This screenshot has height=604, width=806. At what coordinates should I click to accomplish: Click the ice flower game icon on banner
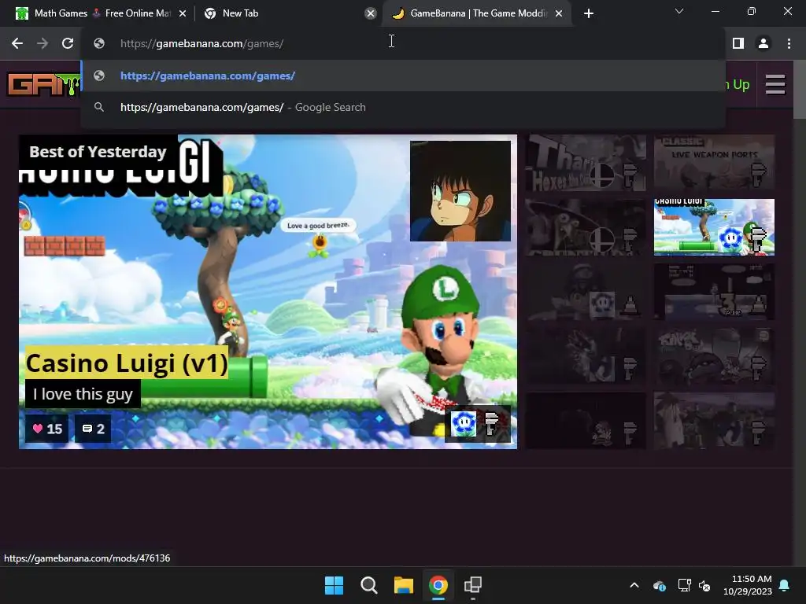(x=463, y=424)
